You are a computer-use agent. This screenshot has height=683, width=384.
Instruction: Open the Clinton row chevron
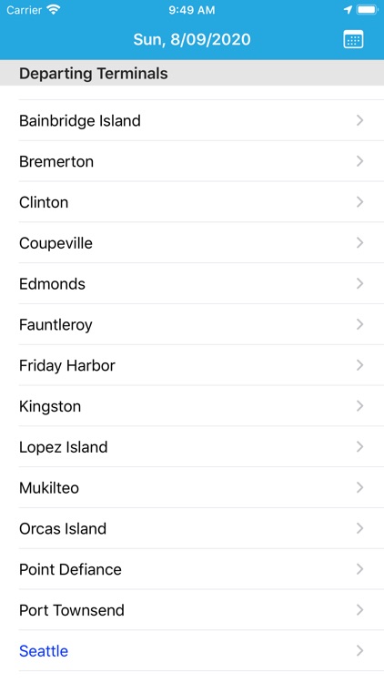(x=359, y=202)
